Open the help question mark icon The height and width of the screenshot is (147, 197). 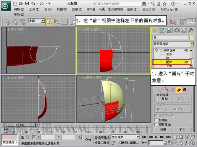pos(173,4)
